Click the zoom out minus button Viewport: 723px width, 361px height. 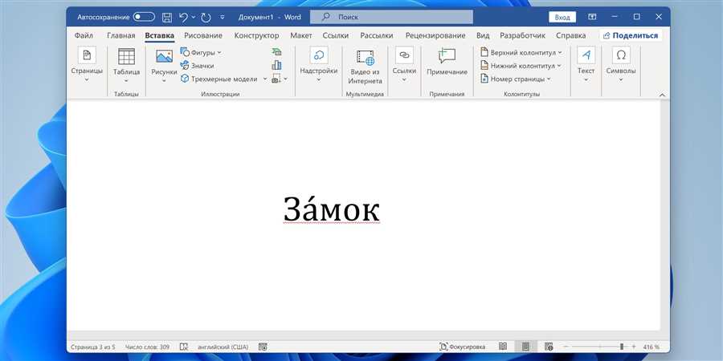pos(566,347)
